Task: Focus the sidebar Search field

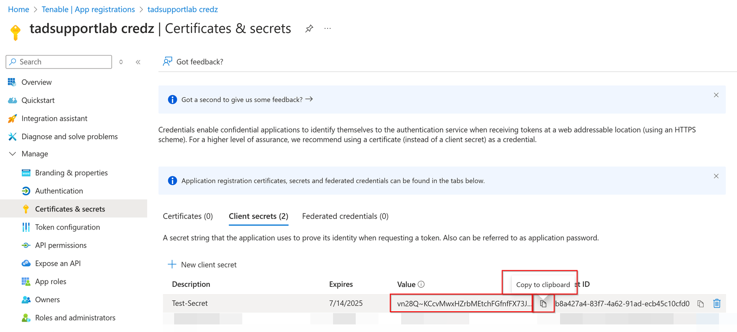Action: click(x=59, y=62)
